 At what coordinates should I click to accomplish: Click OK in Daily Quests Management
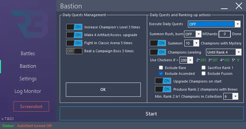[103, 90]
